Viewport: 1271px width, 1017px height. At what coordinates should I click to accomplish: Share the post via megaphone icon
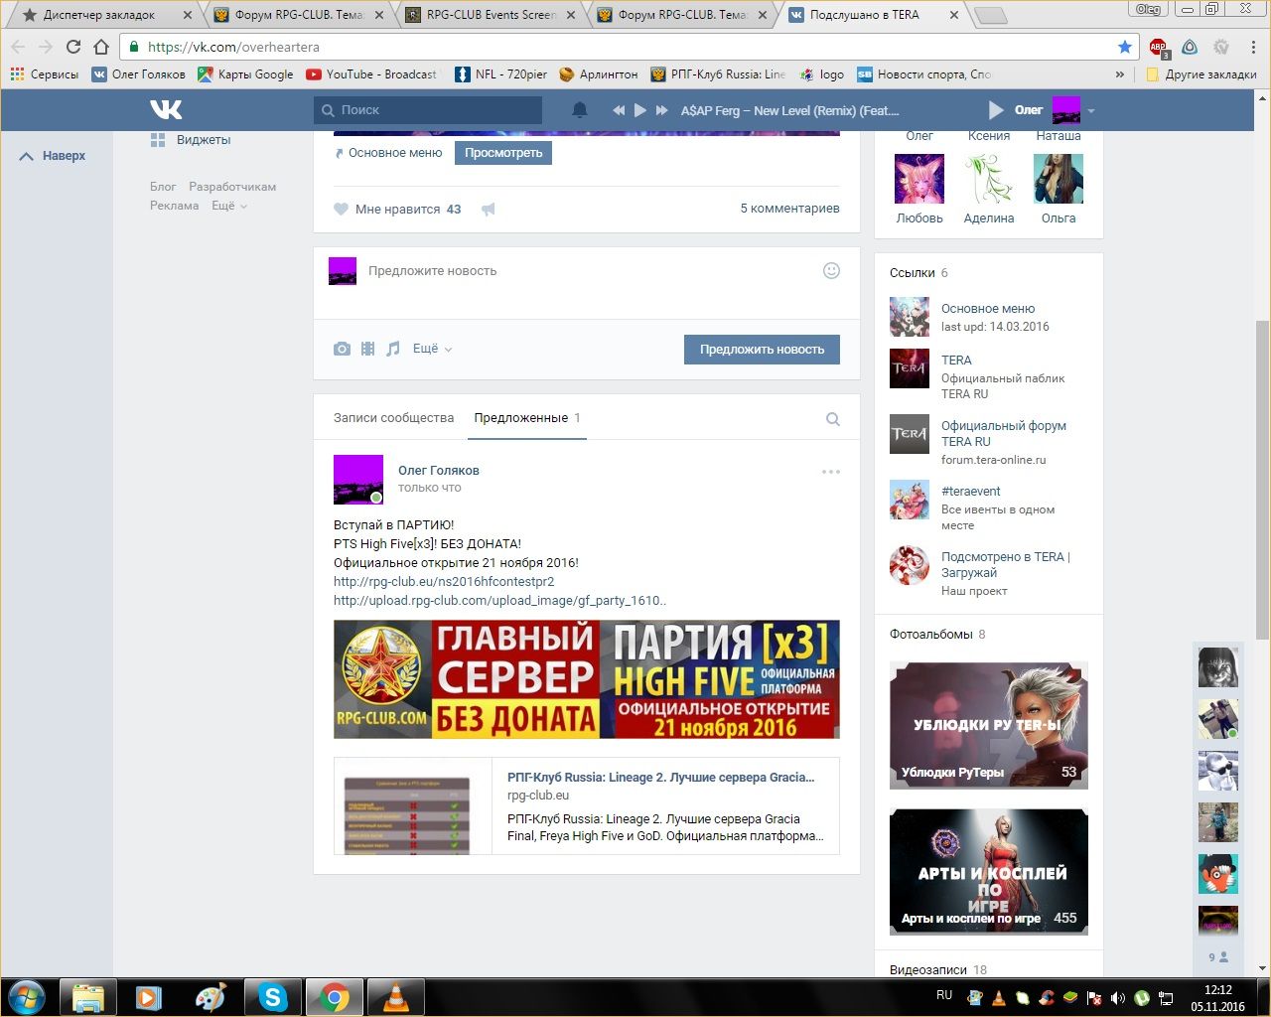(488, 210)
